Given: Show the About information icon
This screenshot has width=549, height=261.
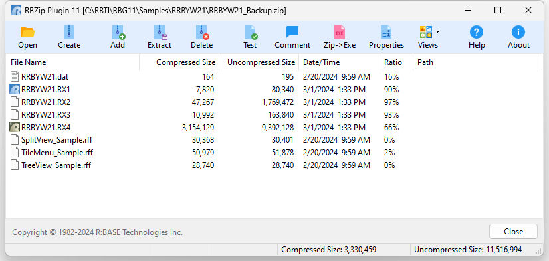Looking at the screenshot, I should pos(518,32).
